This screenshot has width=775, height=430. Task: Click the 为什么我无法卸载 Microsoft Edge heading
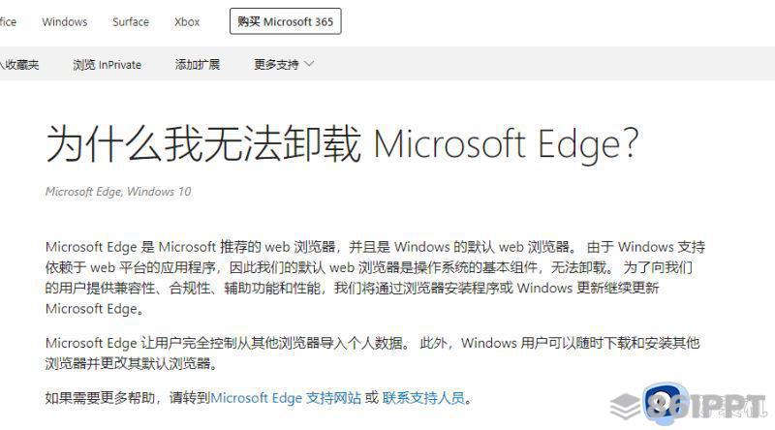point(342,144)
